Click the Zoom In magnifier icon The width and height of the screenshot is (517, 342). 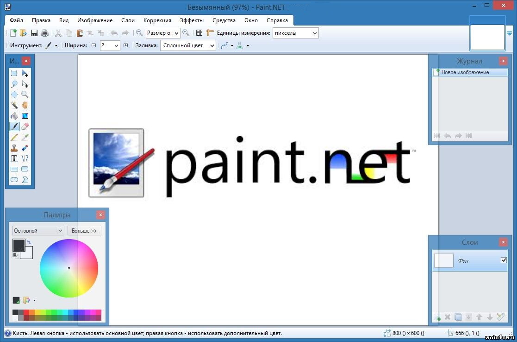(x=186, y=33)
